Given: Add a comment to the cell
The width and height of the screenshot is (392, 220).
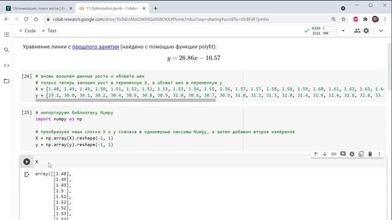Looking at the screenshot, I should [x=343, y=154].
